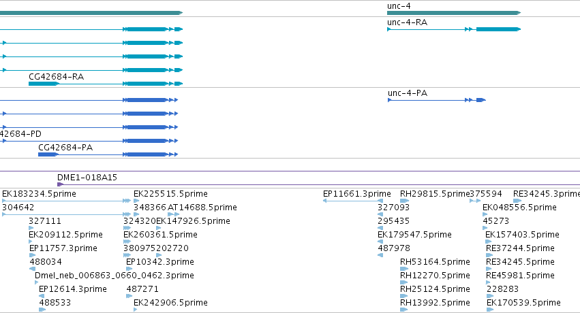Click RH25124.5prime EST label
This screenshot has width=580, height=313.
pyautogui.click(x=435, y=289)
